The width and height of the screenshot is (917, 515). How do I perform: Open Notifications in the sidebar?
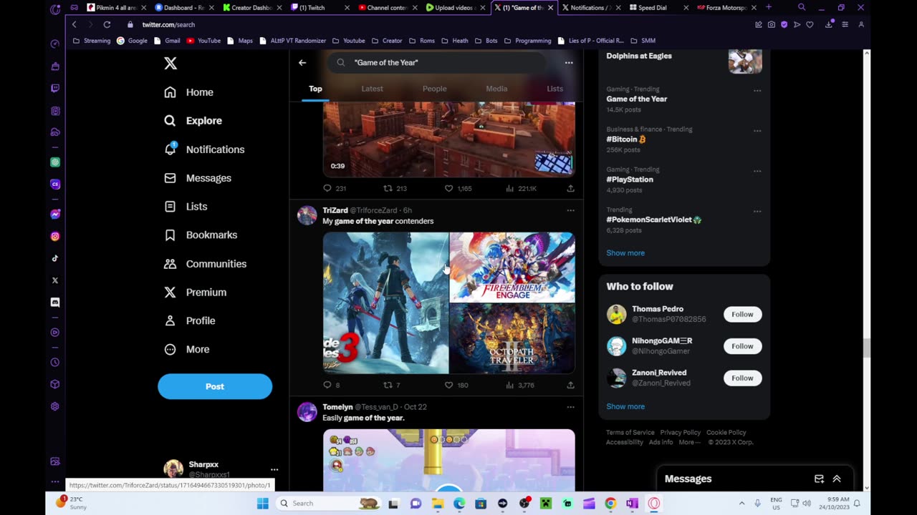point(205,149)
